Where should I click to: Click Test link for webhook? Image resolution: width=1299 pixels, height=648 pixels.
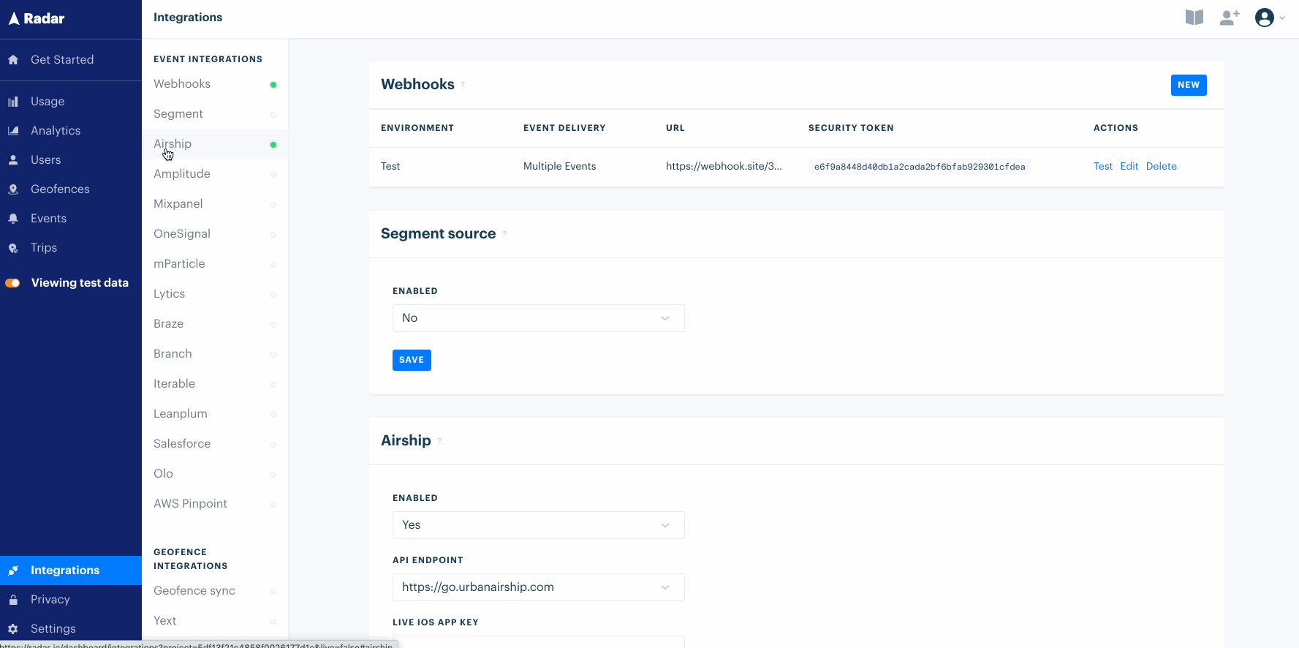pos(1103,167)
